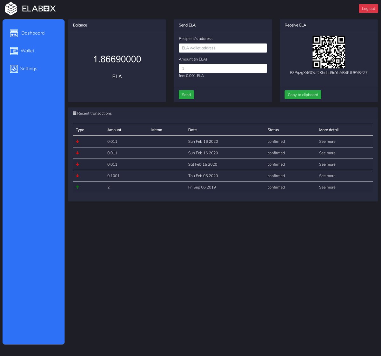381x356 pixels.
Task: Click the QR code in the Receive ELA panel
Action: (x=329, y=52)
